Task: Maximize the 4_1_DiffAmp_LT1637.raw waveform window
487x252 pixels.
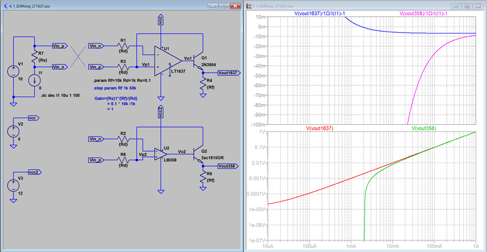Action: coord(467,5)
